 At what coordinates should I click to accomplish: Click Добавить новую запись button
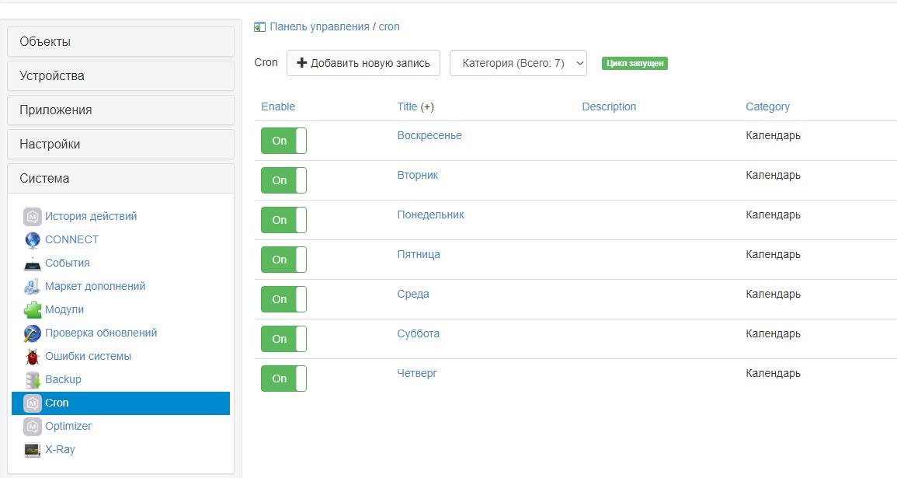(x=363, y=63)
